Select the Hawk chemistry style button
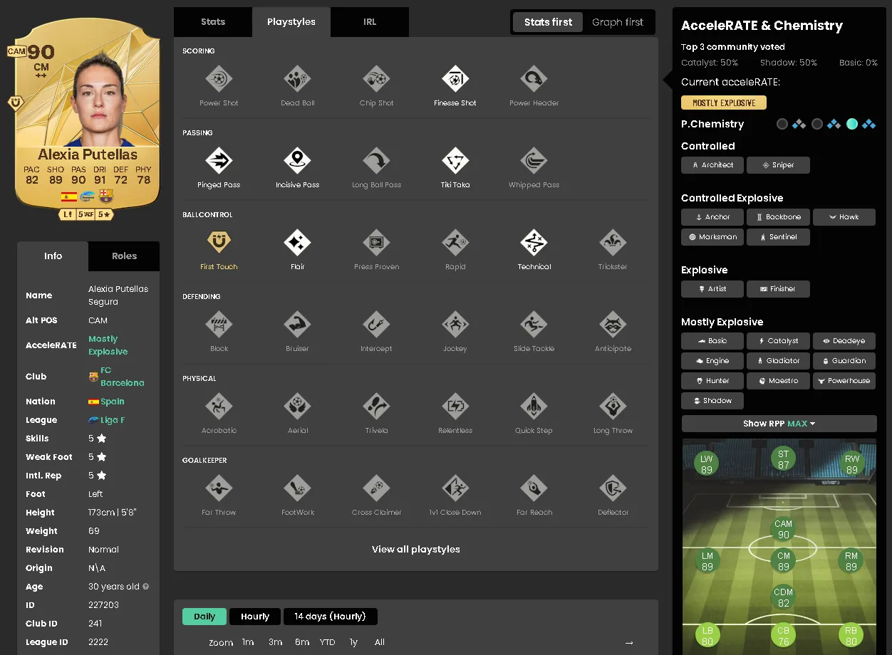This screenshot has width=892, height=655. pyautogui.click(x=844, y=217)
